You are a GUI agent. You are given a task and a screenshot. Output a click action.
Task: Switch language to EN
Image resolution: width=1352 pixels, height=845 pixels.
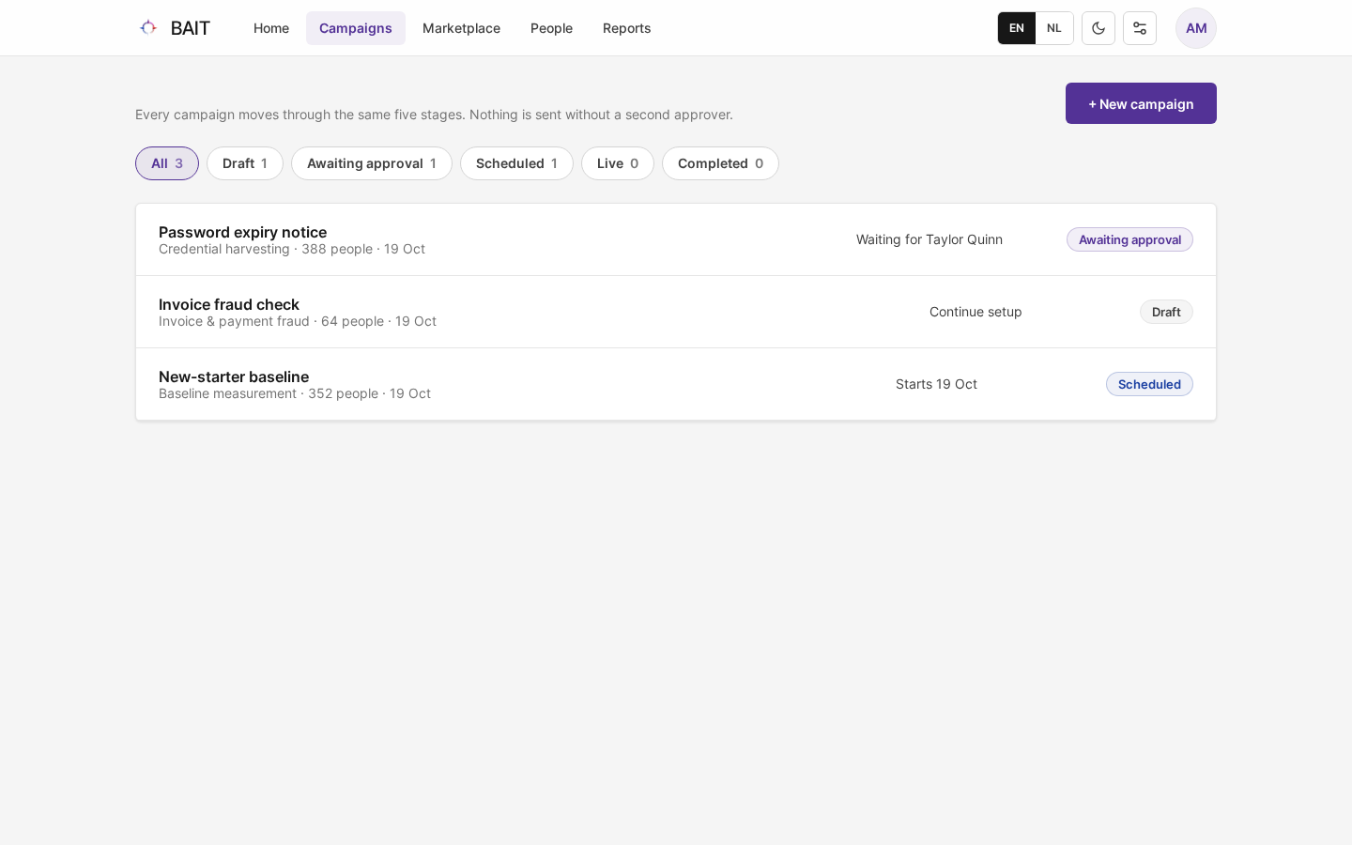coord(1017,28)
